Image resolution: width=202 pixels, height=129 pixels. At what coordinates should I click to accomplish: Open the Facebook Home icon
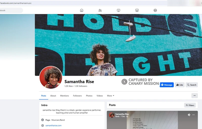82,10
